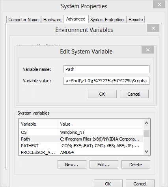Switch to the Computer Name tab
Image resolution: width=168 pixels, height=187 pixels.
tap(24, 20)
